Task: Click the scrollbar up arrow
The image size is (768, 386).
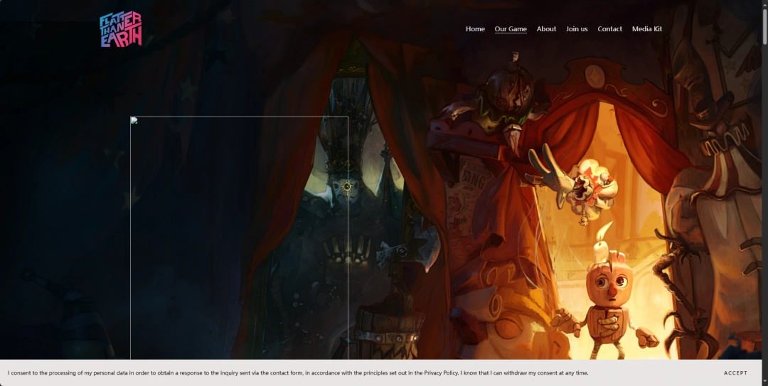Action: pyautogui.click(x=764, y=4)
